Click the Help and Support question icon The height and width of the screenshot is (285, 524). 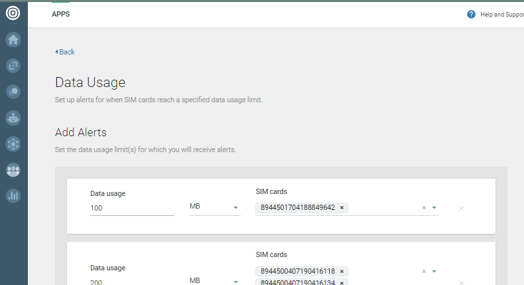click(471, 14)
